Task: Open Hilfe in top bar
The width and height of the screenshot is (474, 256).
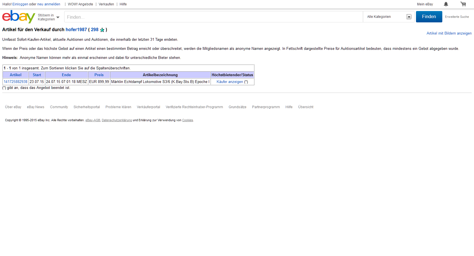Action: [123, 4]
